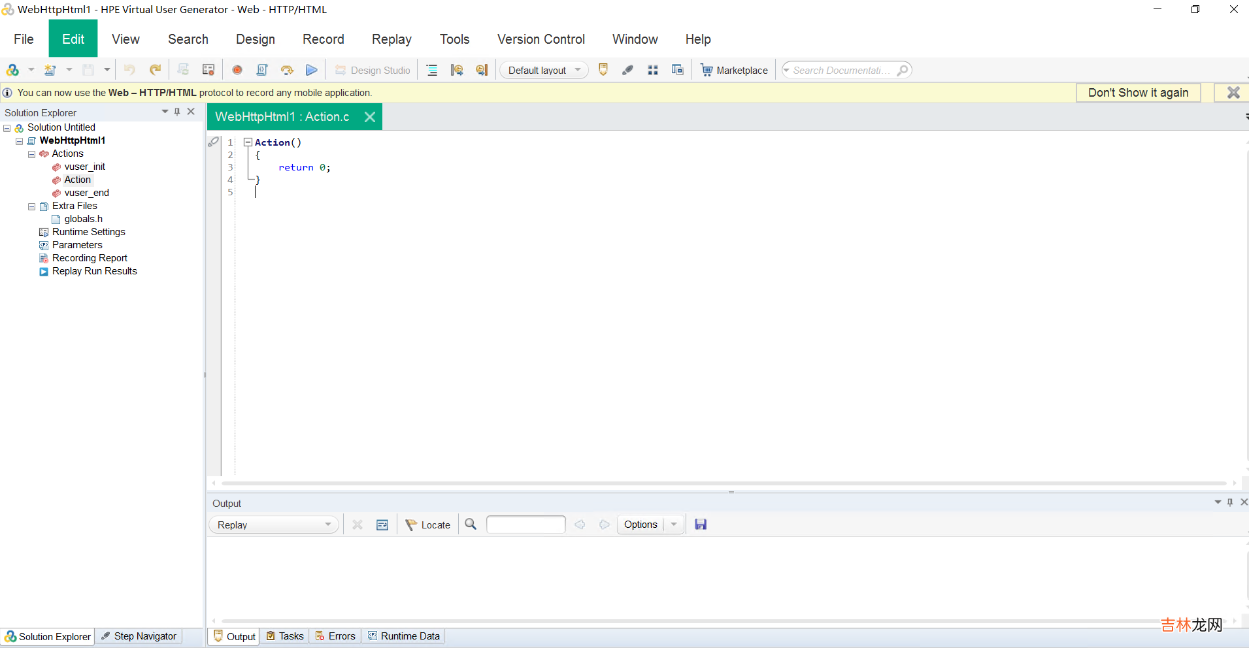Open the Replay dropdown in the Output pane
The height and width of the screenshot is (648, 1249).
point(274,525)
